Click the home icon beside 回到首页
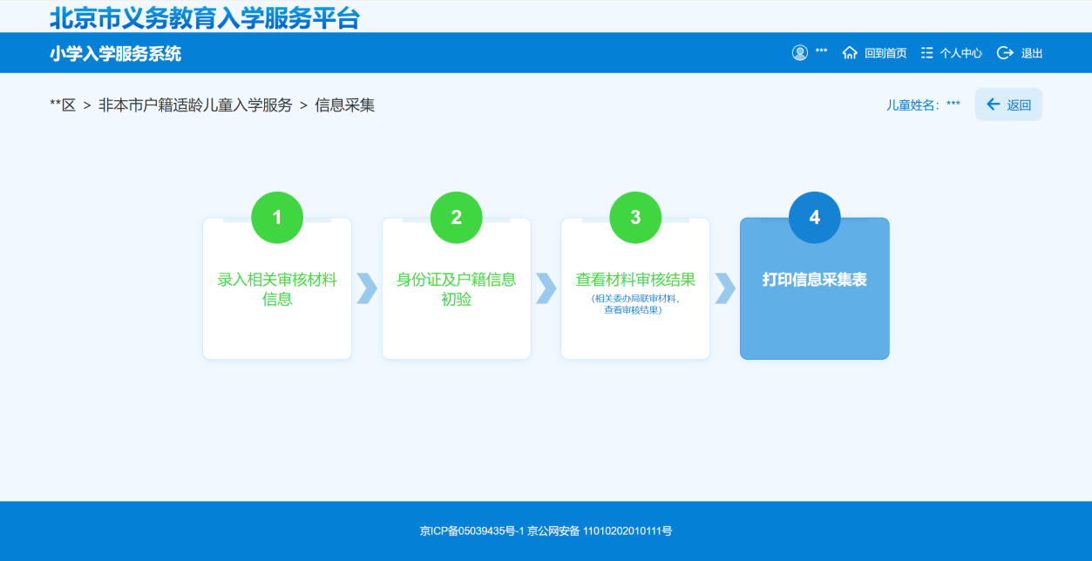 point(850,53)
